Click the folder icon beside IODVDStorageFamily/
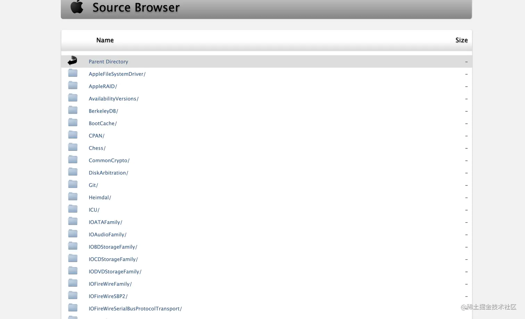The height and width of the screenshot is (319, 525). 73,270
